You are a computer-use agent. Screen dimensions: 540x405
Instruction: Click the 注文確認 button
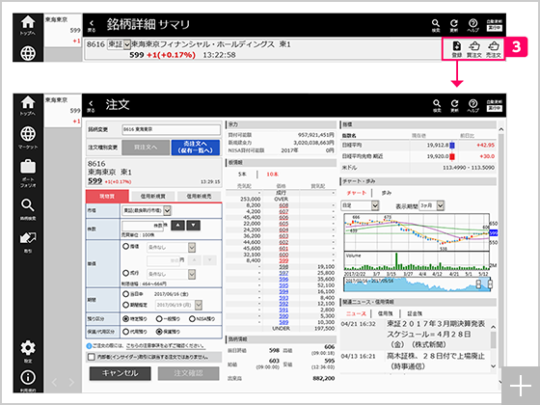point(188,373)
